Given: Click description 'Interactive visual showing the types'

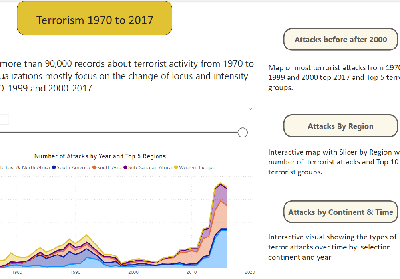Looking at the screenshot, I should tap(332, 247).
